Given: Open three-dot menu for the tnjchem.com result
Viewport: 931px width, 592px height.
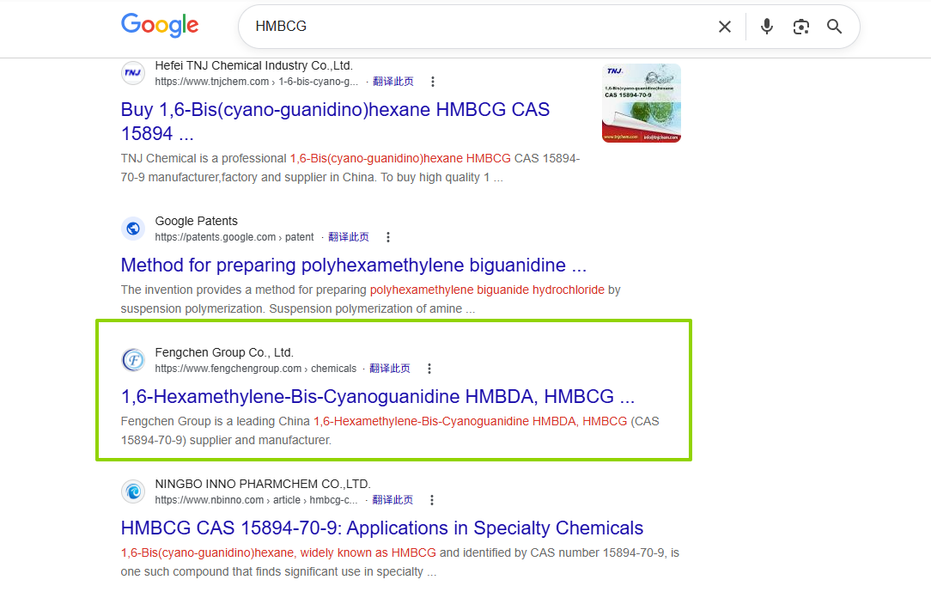Looking at the screenshot, I should pos(433,82).
